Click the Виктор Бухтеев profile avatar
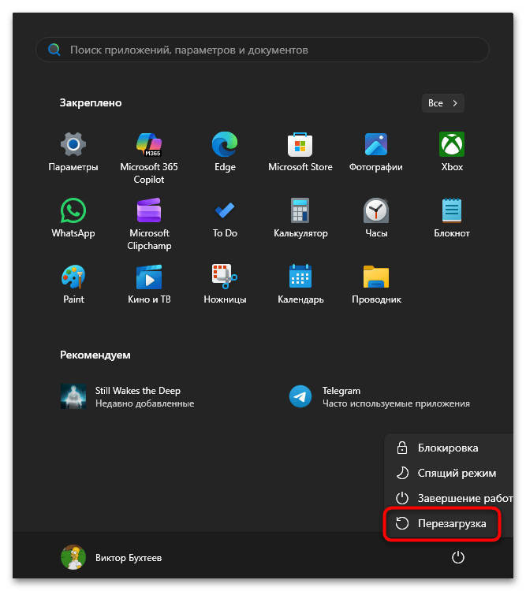This screenshot has width=526, height=591. (73, 557)
